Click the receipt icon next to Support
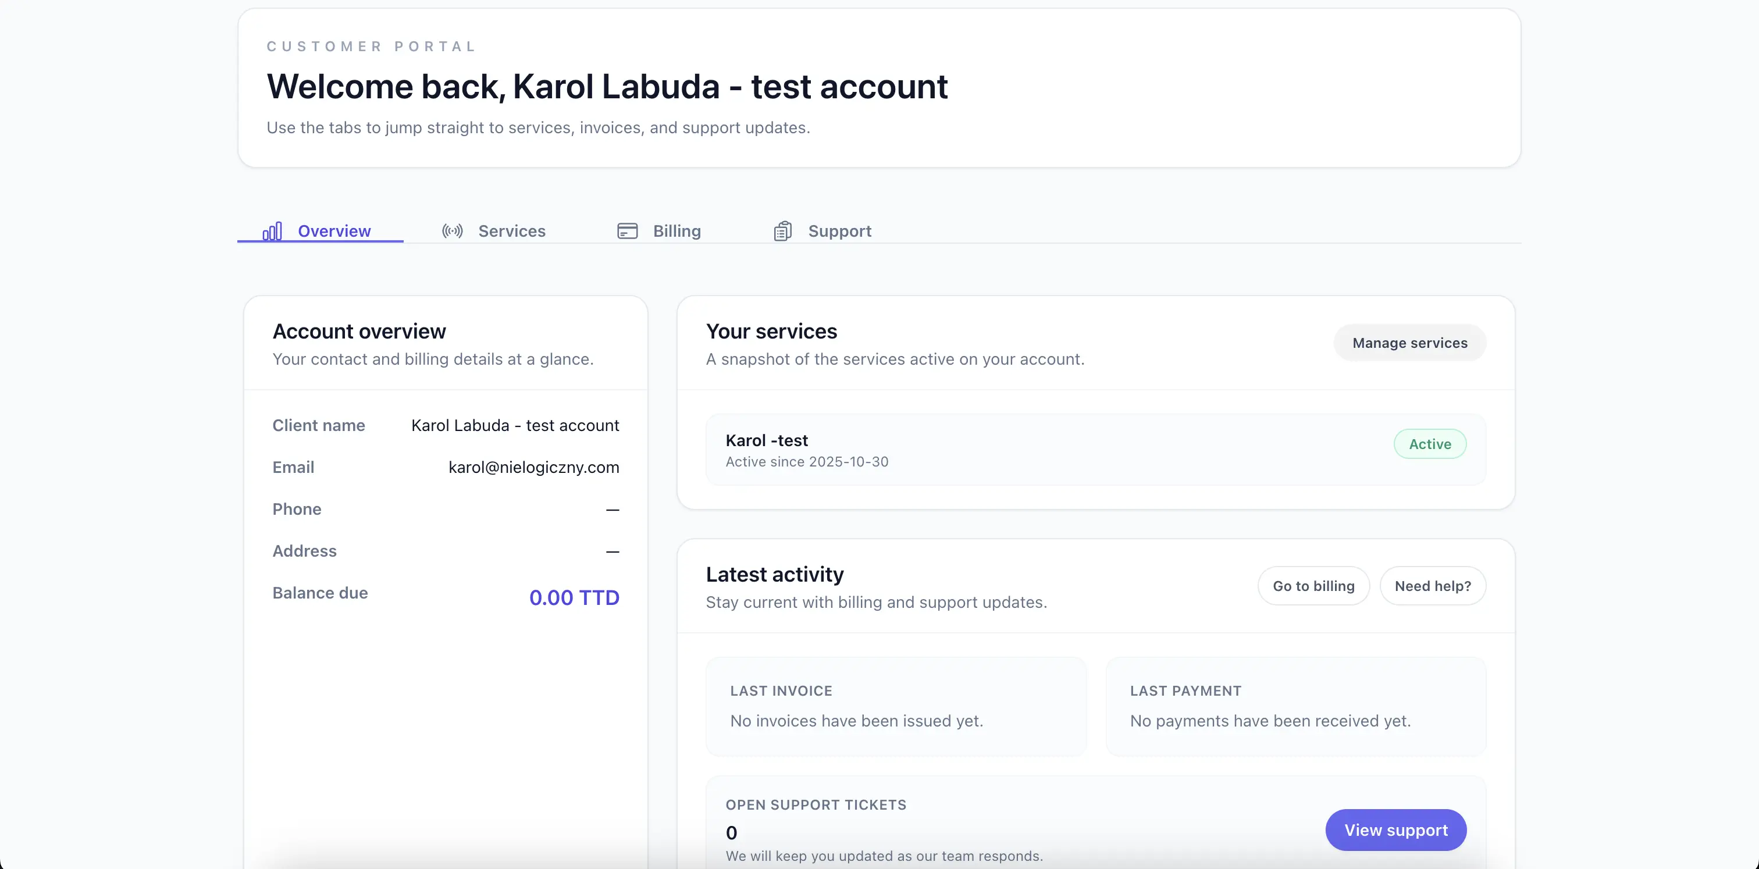Viewport: 1759px width, 869px height. (x=782, y=231)
